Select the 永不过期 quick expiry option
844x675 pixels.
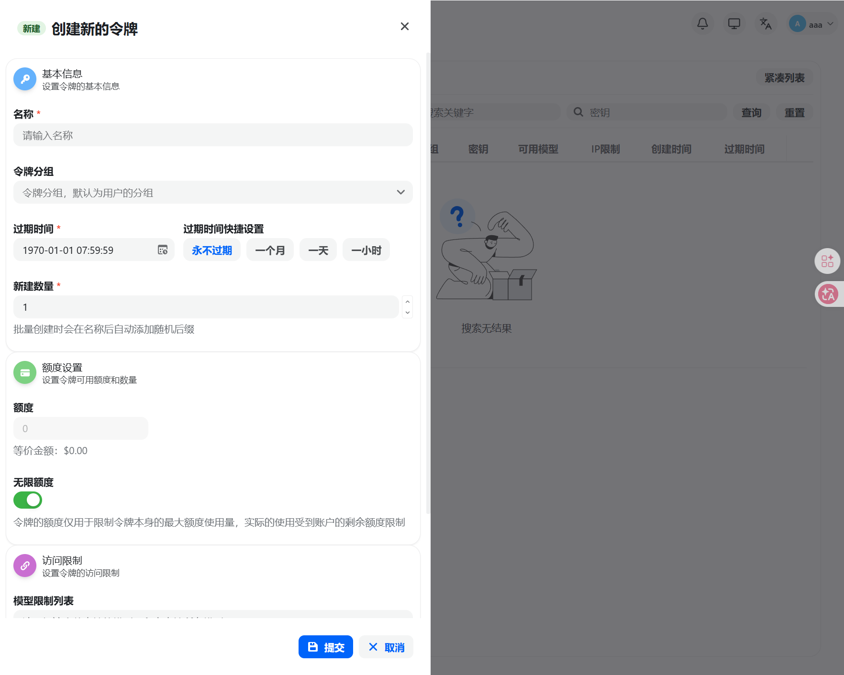coord(211,250)
